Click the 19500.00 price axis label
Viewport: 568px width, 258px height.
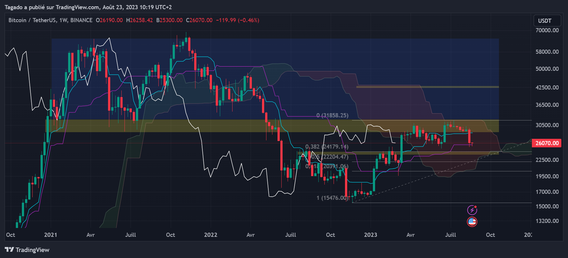(547, 176)
